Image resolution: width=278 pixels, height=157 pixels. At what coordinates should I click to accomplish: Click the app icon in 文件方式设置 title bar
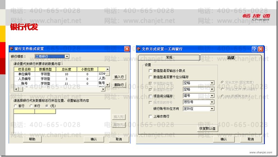(139, 49)
